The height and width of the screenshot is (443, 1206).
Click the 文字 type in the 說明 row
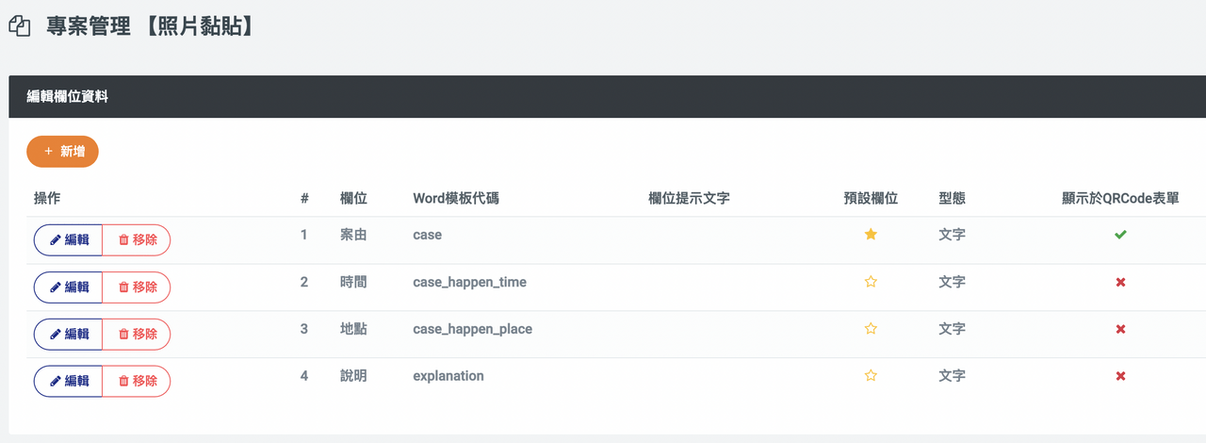click(952, 376)
